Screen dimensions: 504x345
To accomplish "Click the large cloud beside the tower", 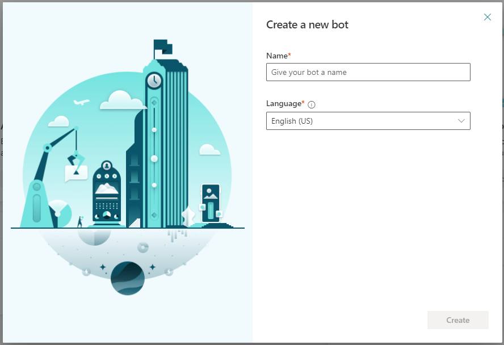I will click(x=123, y=101).
